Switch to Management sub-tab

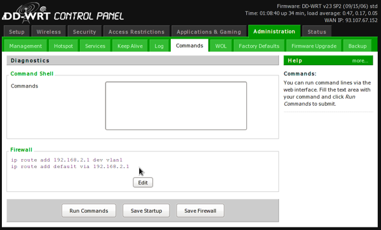25,46
